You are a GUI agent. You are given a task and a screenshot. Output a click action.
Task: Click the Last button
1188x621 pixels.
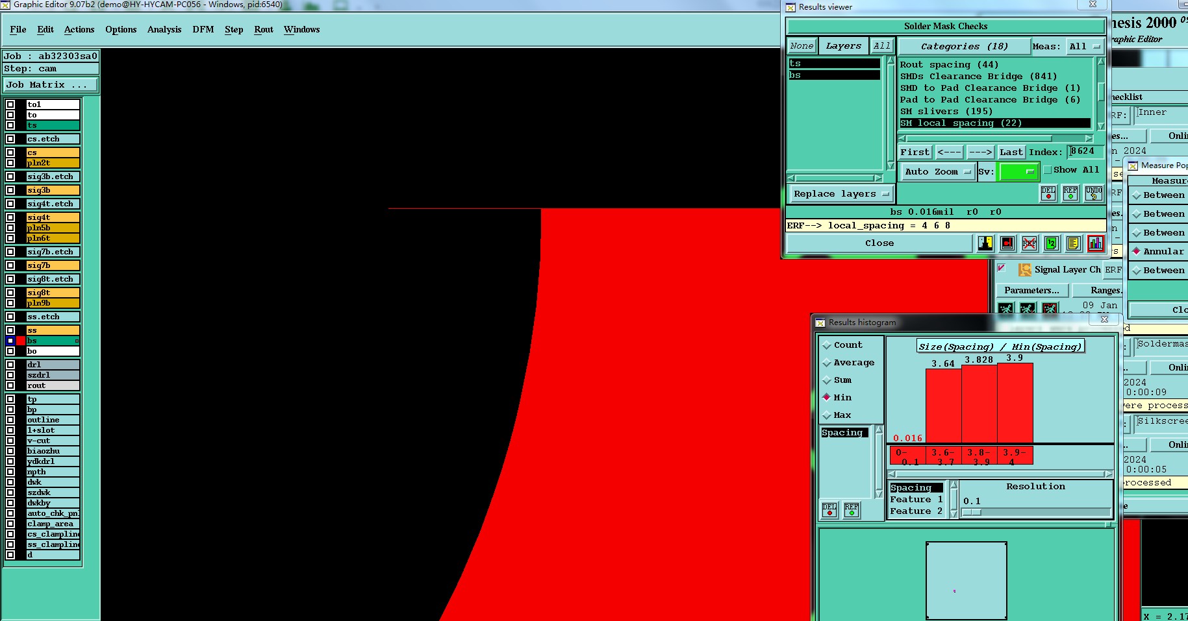tap(1011, 152)
